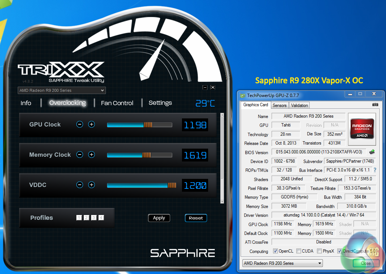Open the Validation tab in GPU-Z

[299, 105]
